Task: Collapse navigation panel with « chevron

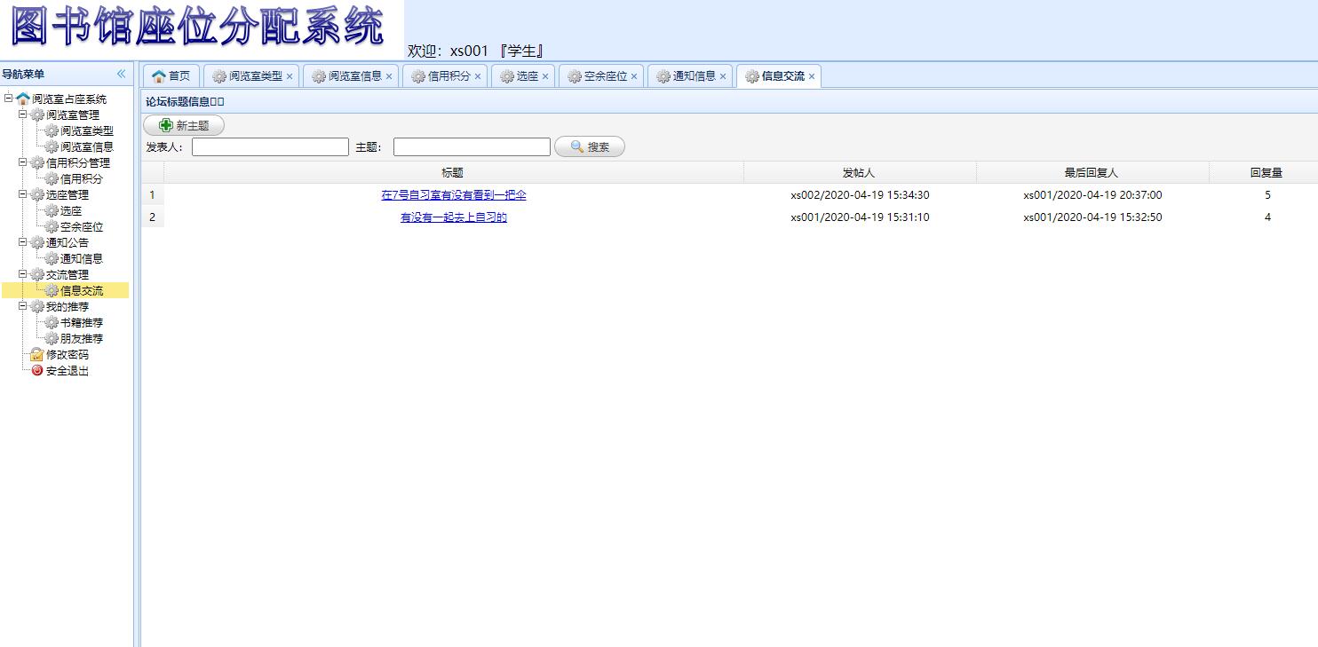Action: point(122,75)
